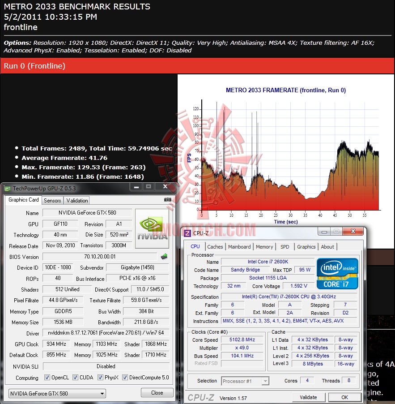Select the Graphics Card tab in GPU-Z
Image resolution: width=395 pixels, height=404 pixels.
point(23,200)
